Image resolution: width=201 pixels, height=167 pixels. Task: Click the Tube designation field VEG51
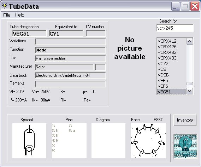(x=29, y=33)
